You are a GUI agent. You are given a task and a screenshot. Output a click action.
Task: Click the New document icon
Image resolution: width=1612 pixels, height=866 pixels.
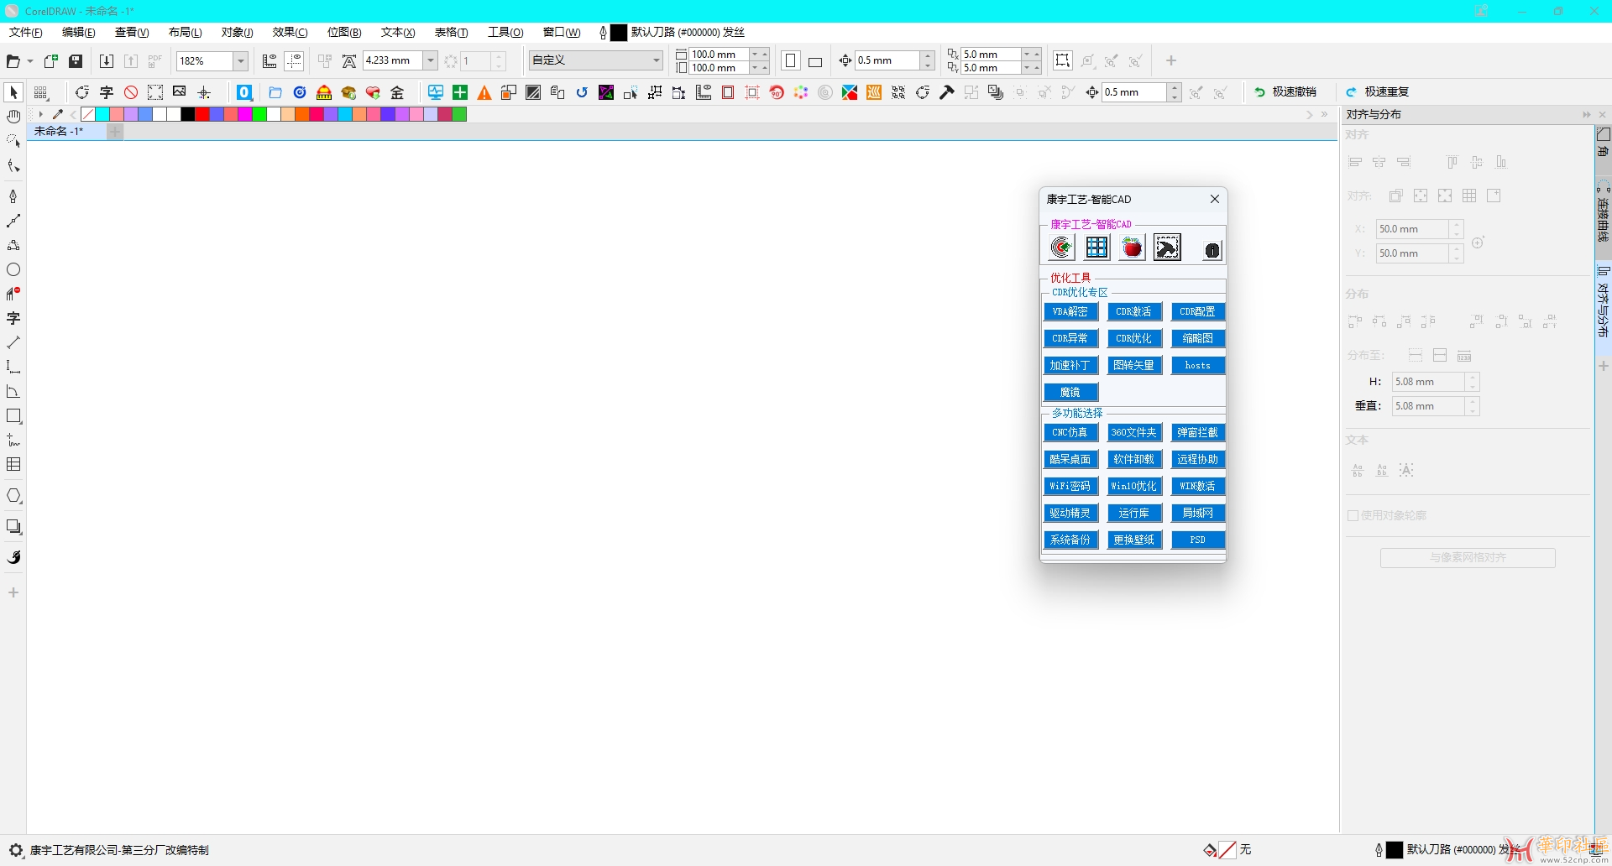tap(51, 60)
